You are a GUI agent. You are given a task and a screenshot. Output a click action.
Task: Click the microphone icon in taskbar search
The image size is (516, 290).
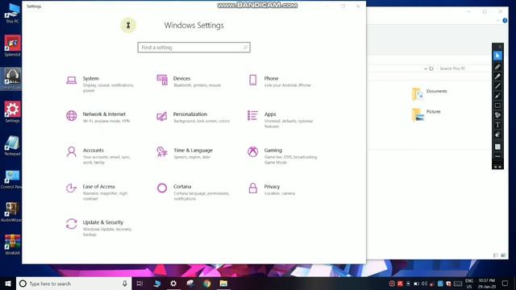pos(125,284)
